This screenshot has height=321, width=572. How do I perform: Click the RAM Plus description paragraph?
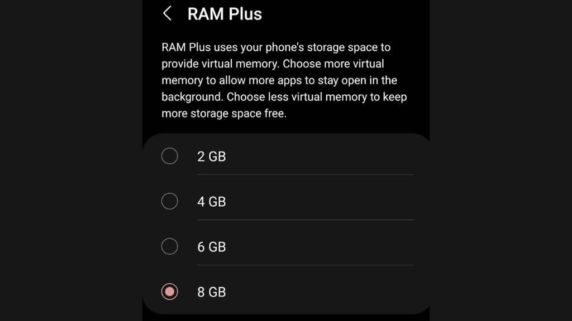click(x=284, y=80)
